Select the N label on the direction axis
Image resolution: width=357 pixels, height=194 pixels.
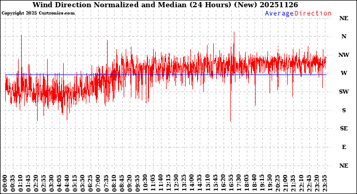[344, 36]
